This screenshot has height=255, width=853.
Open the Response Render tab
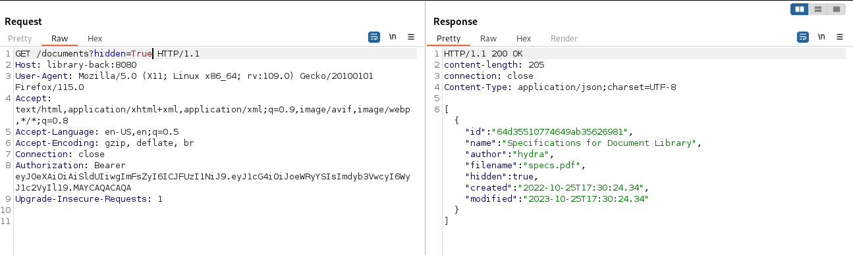coord(564,39)
